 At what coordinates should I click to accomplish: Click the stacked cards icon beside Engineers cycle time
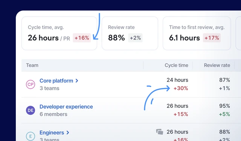[160, 132]
